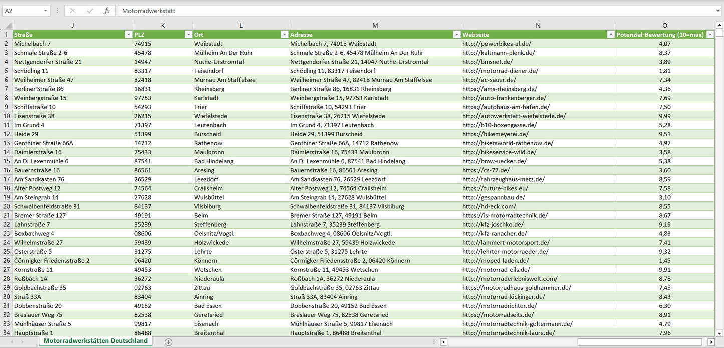Screen dimensions: 724x348
Task: Open the Webseite filter dropdown
Action: [x=610, y=35]
